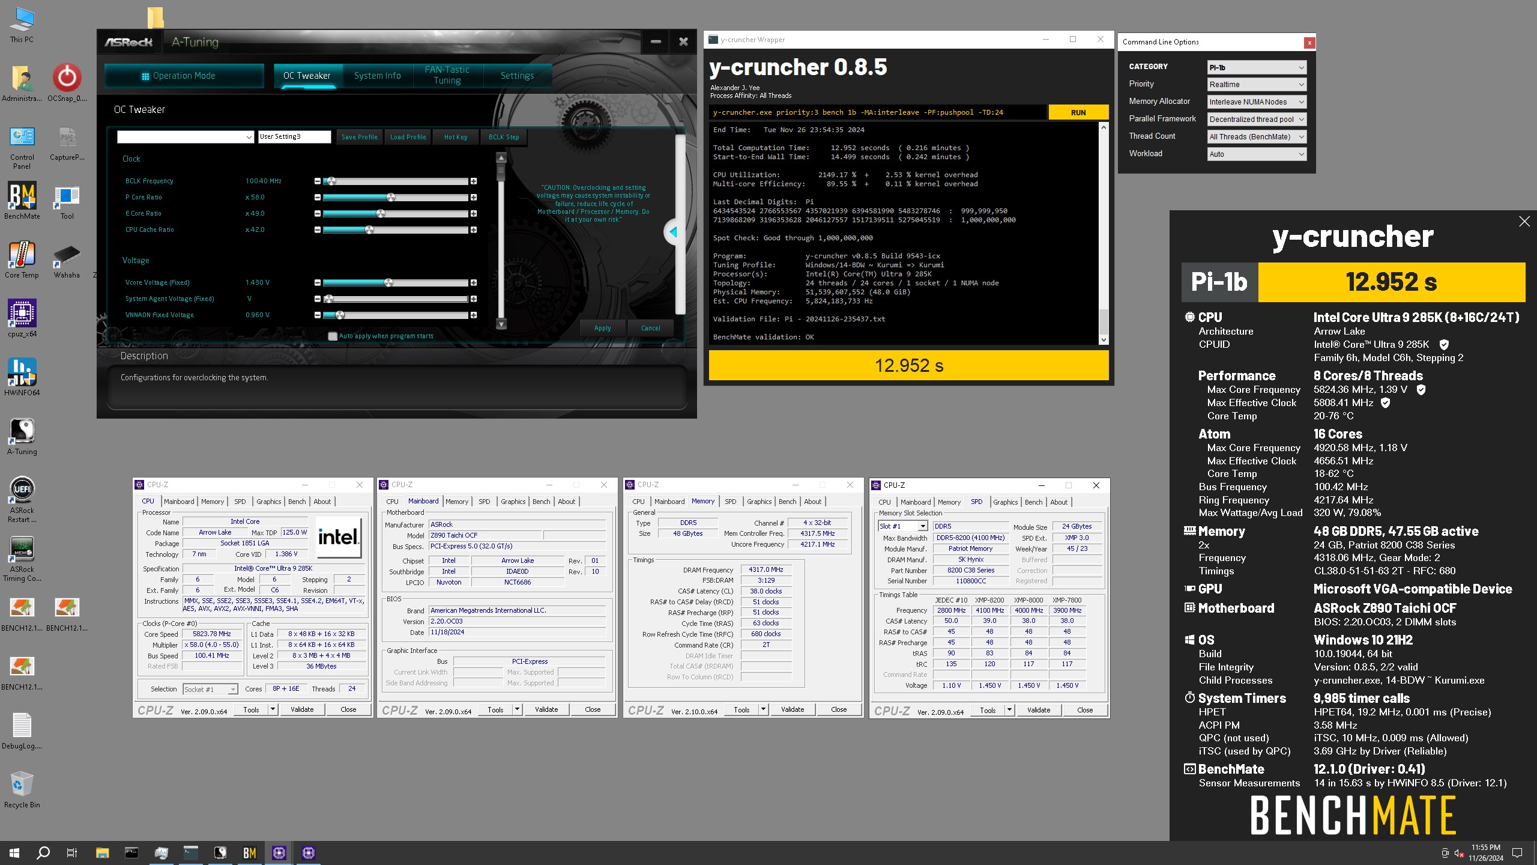Screen dimensions: 1537x865
Task: Open the CPU-Z Socket #1 selection dropdown
Action: tap(210, 689)
